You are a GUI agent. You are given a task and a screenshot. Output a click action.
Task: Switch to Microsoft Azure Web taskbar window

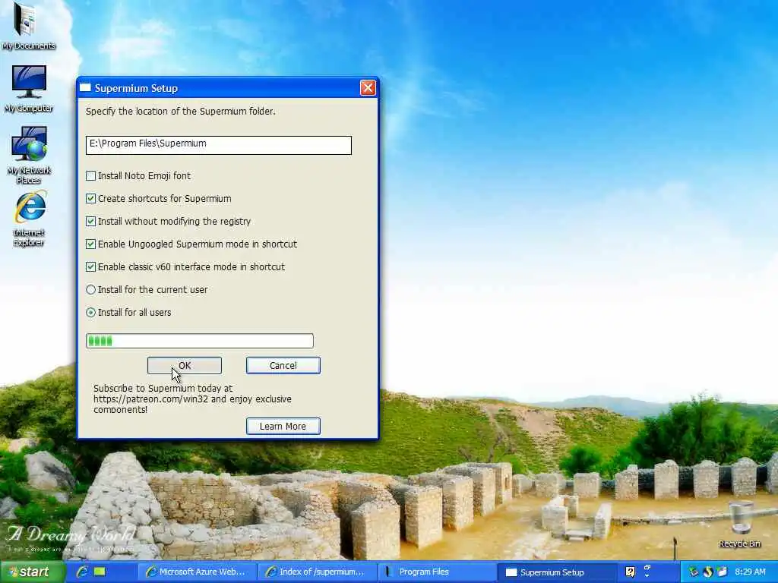(197, 572)
